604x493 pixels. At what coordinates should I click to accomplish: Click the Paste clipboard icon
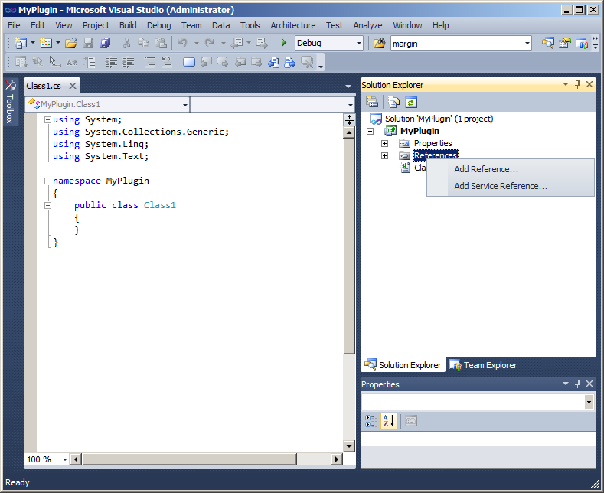click(x=161, y=43)
